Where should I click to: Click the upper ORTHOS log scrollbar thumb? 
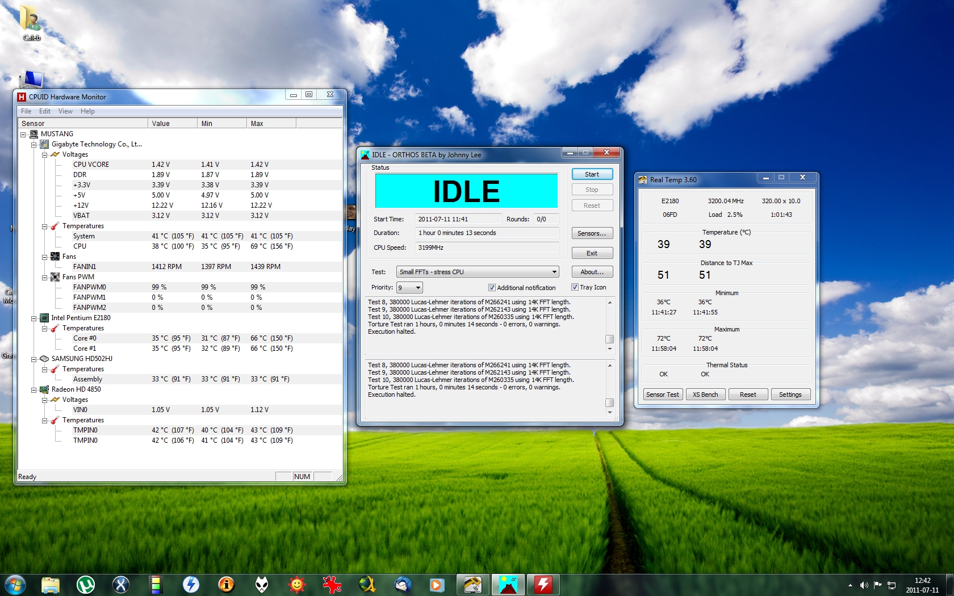click(x=610, y=339)
